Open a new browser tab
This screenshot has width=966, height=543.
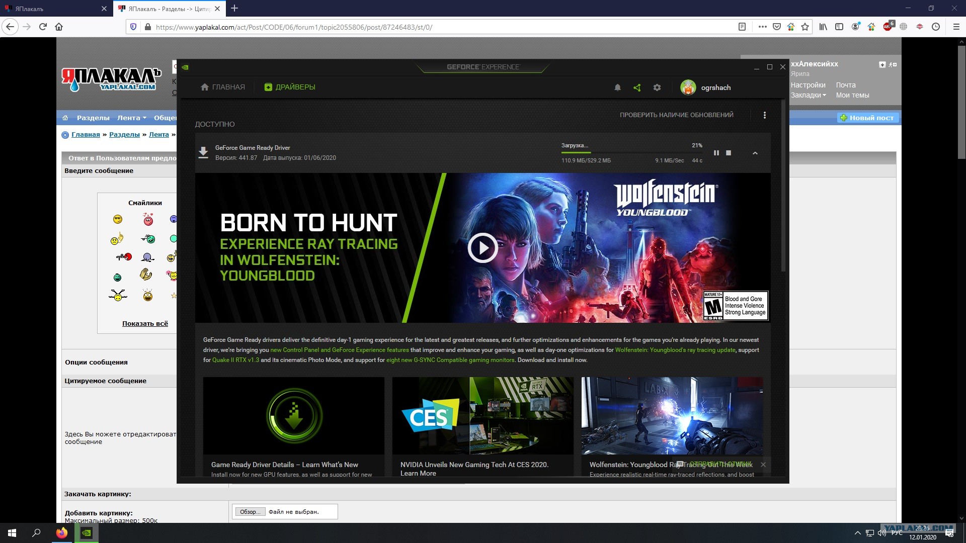(x=234, y=8)
